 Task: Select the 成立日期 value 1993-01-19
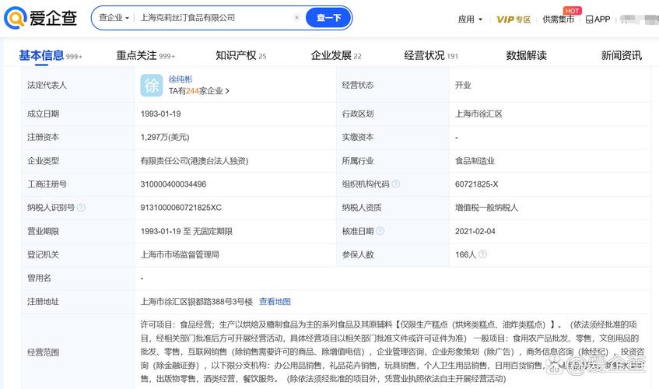pyautogui.click(x=160, y=114)
